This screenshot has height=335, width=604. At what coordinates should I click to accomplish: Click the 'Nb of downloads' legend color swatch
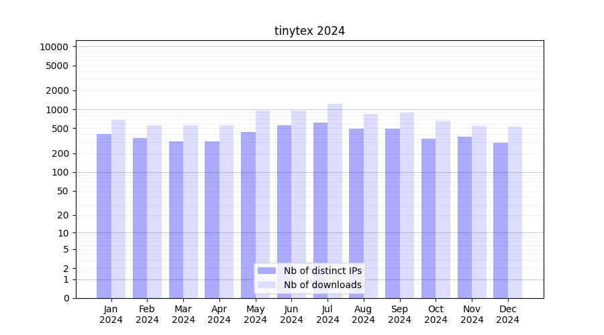[266, 285]
